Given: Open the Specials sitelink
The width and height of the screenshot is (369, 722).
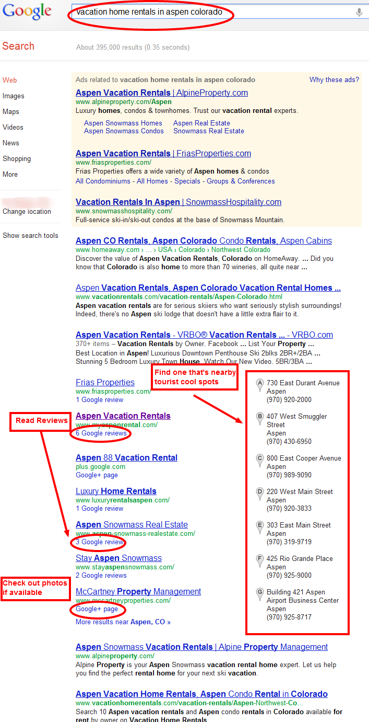Looking at the screenshot, I should click(187, 181).
